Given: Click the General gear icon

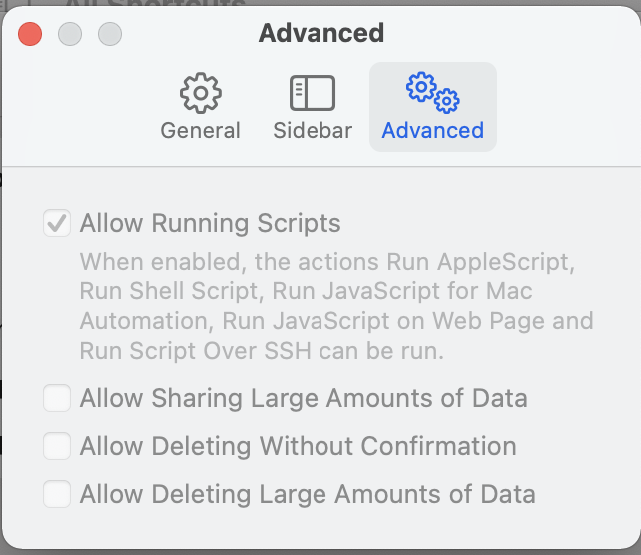Looking at the screenshot, I should point(201,93).
